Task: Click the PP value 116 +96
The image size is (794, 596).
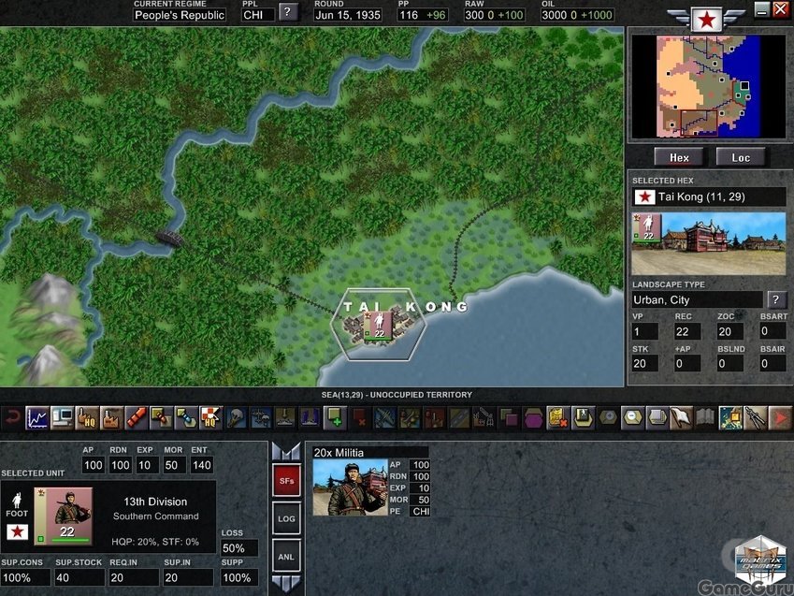Action: 423,15
